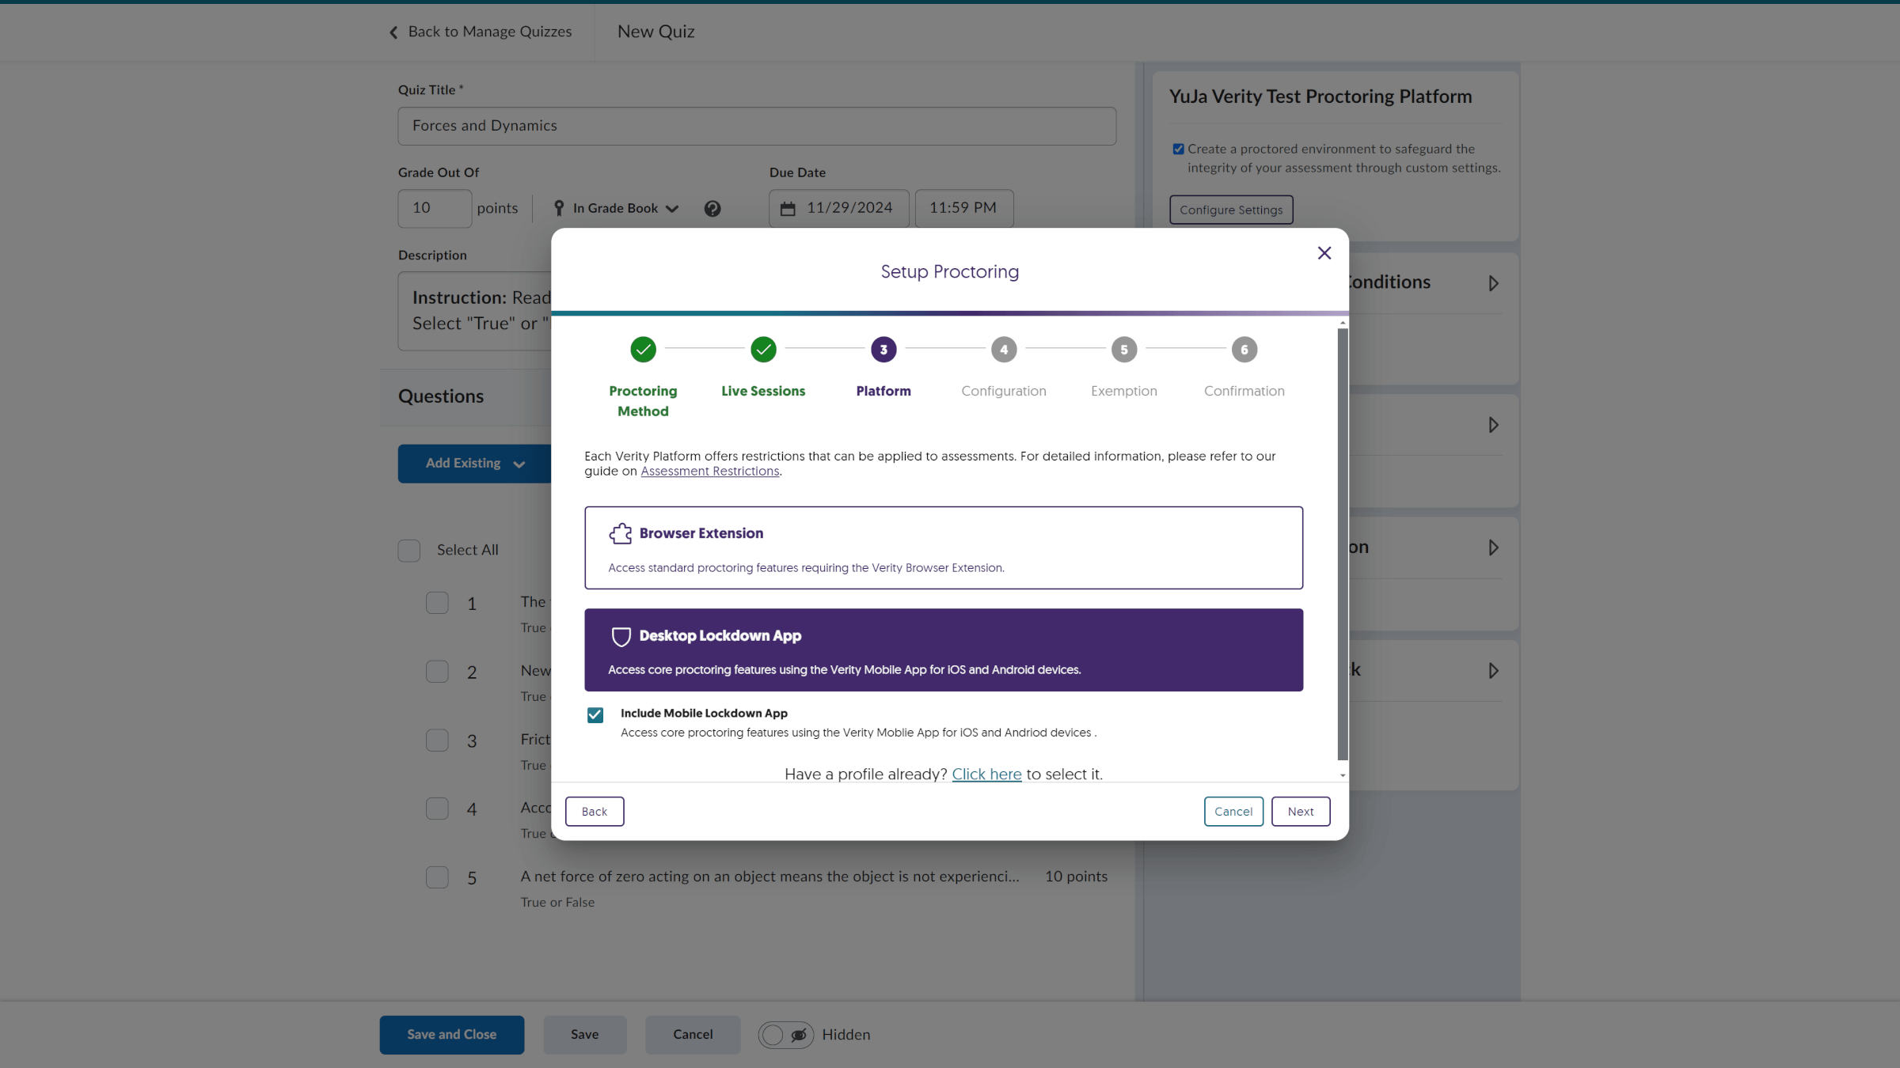Click Cancel in the proctoring dialog

1233,812
